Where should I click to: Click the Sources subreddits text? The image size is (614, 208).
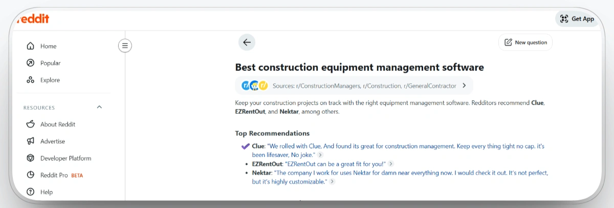tap(364, 86)
